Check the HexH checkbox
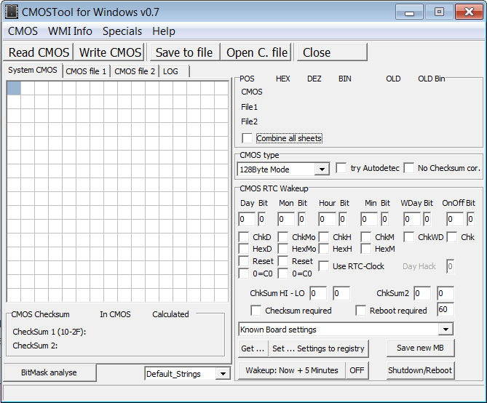 pos(324,249)
